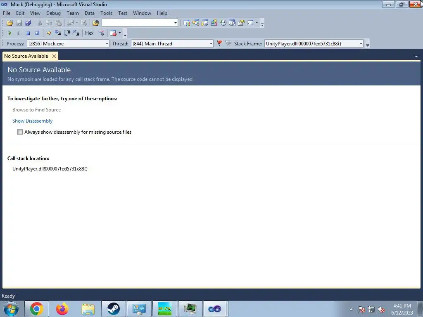
Task: Open the Breakpoints window icon
Action: pyautogui.click(x=113, y=33)
